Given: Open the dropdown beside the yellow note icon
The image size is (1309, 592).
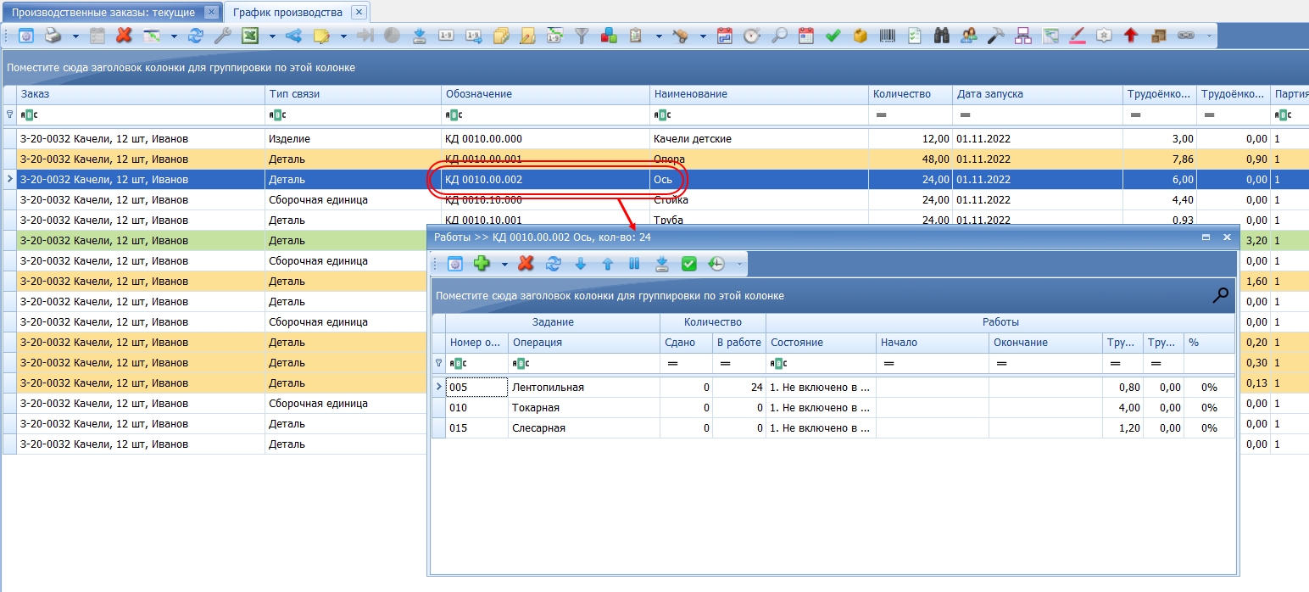Looking at the screenshot, I should (x=343, y=36).
